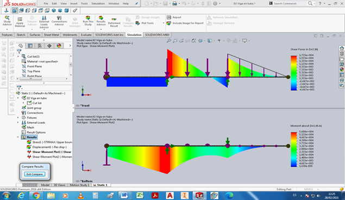
Task: Click the Search Commands field
Action: pos(290,3)
